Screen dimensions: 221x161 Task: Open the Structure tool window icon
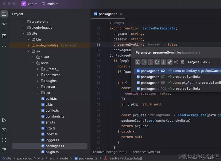[4, 36]
